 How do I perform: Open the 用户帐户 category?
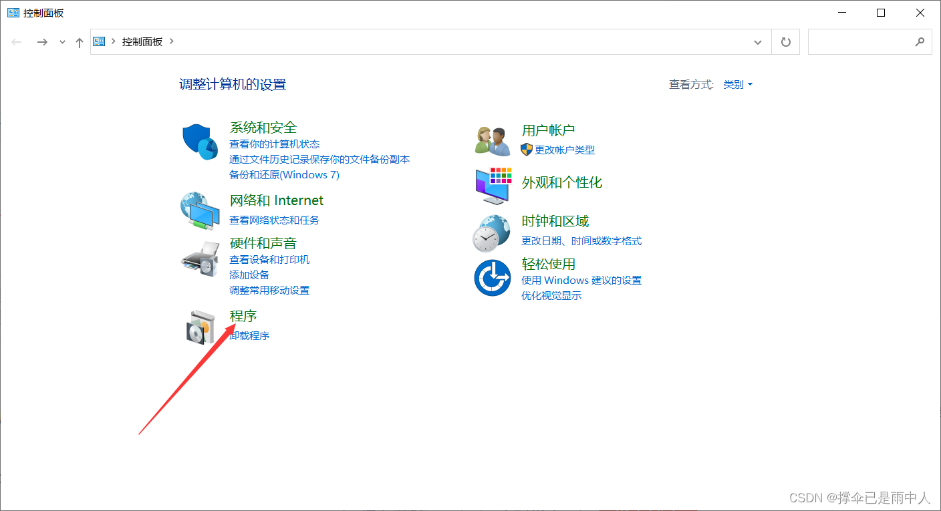click(x=548, y=130)
